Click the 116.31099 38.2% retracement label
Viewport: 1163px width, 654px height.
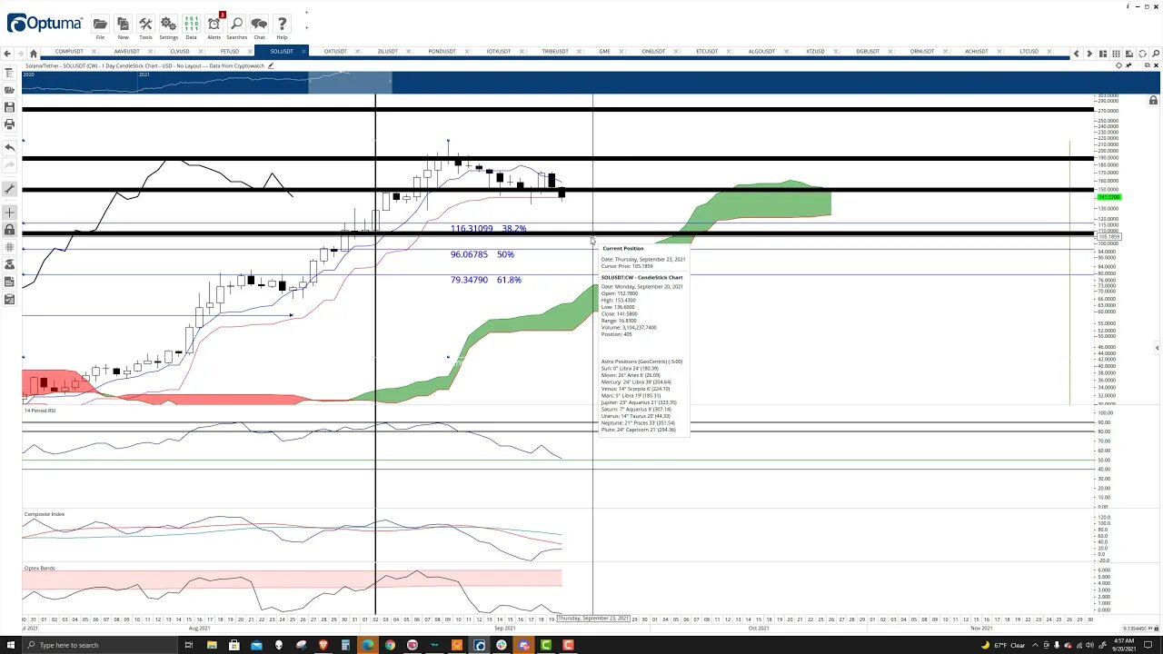pos(488,229)
